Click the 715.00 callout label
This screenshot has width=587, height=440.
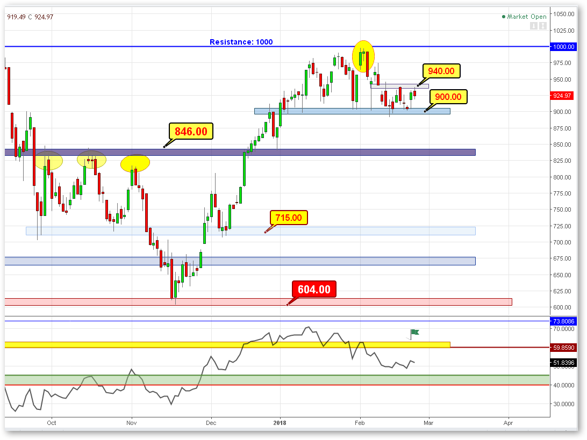(x=289, y=218)
